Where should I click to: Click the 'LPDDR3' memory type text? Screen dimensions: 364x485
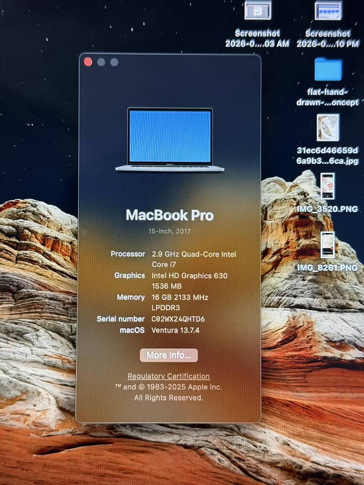click(166, 308)
